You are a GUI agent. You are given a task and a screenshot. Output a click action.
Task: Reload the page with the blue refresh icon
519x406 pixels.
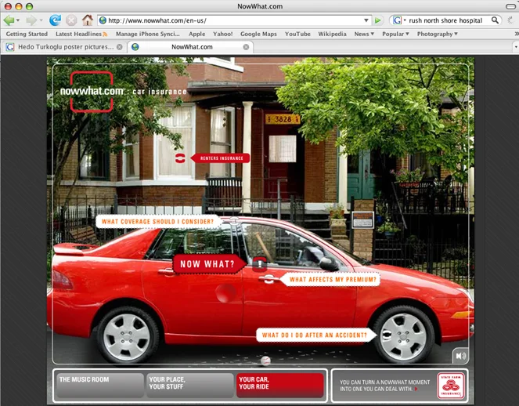[x=55, y=20]
